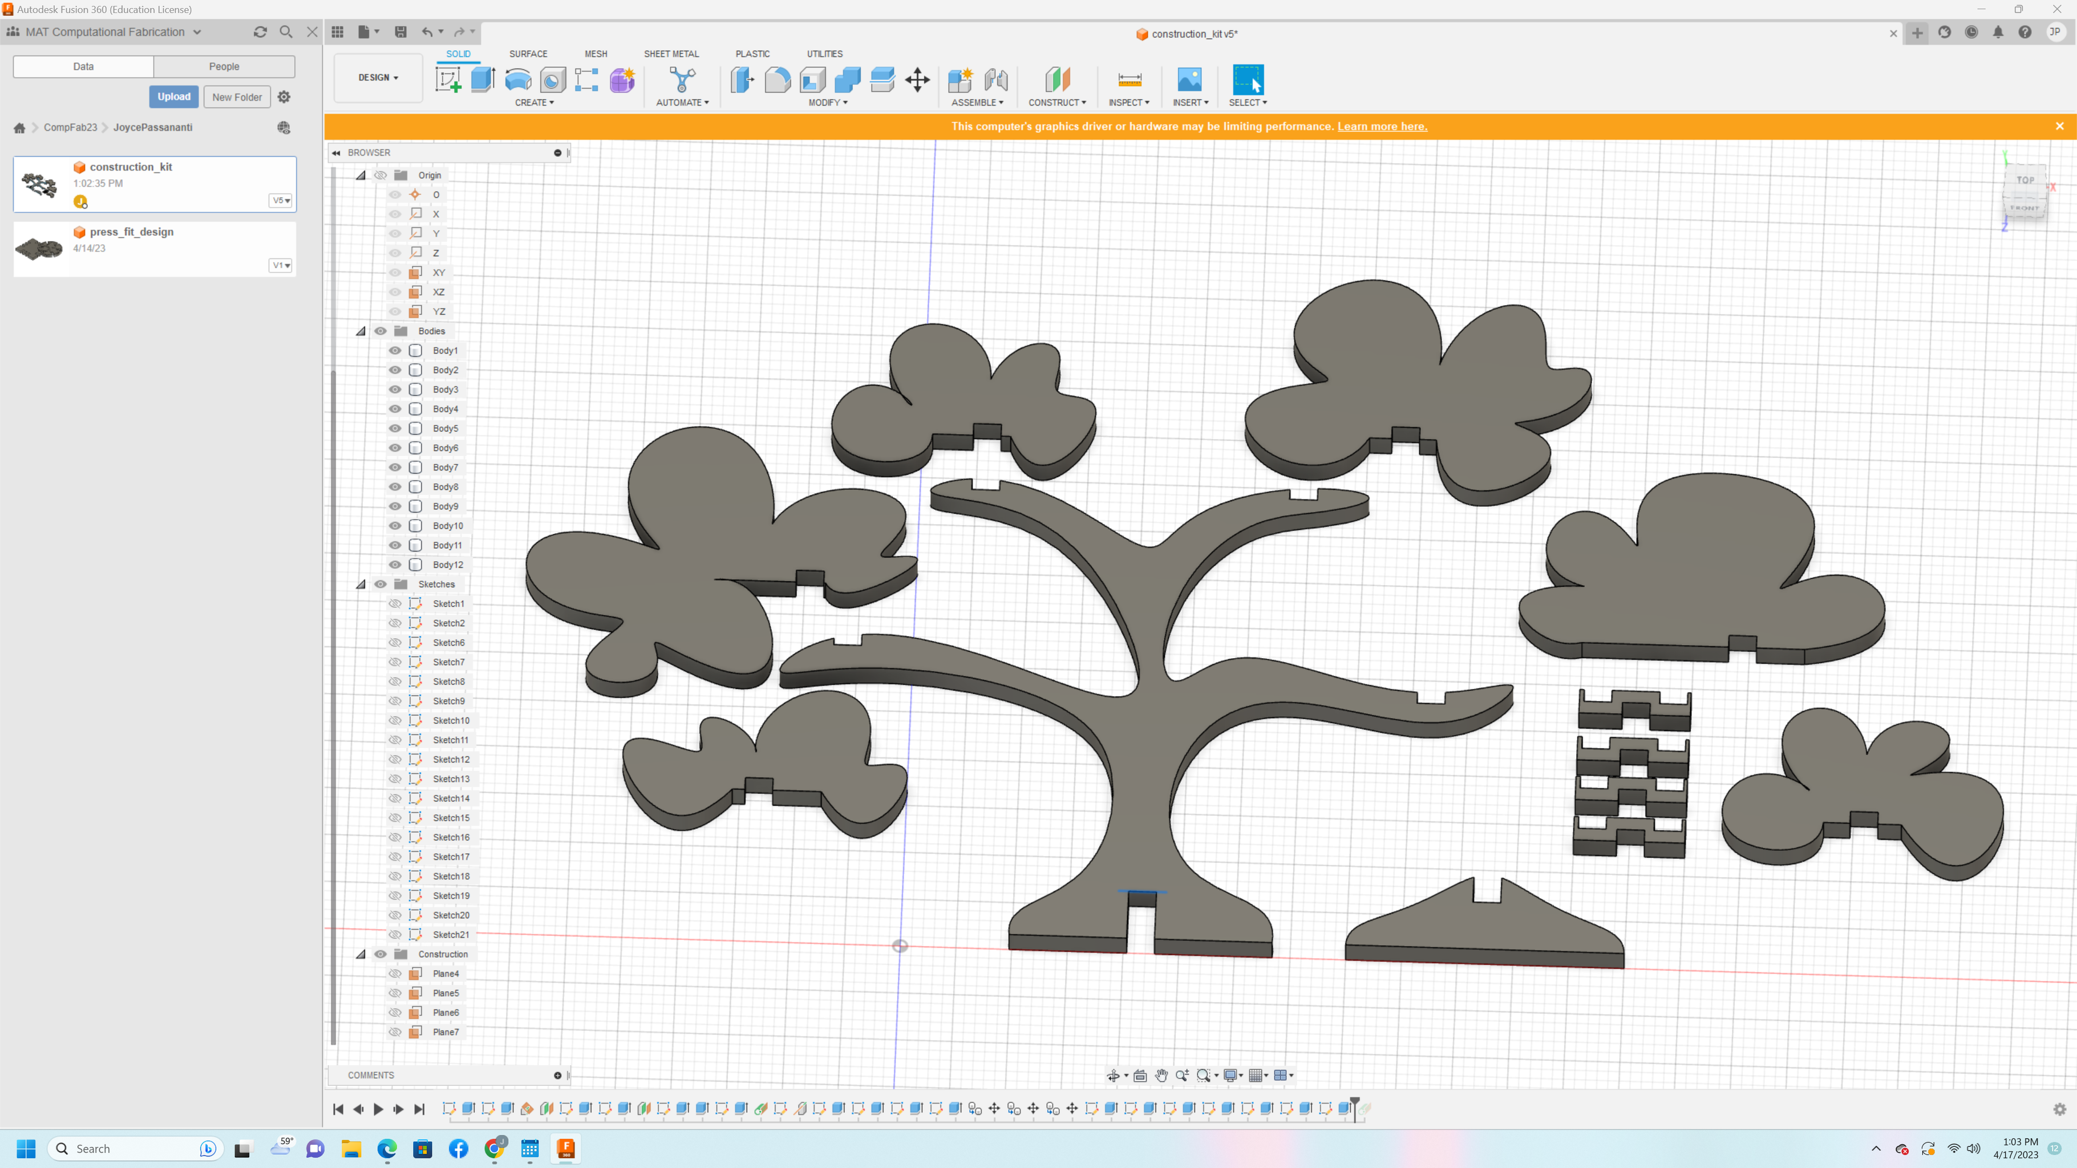Screen dimensions: 2077x1168
Task: Switch to the SURFACE tab
Action: 528,54
